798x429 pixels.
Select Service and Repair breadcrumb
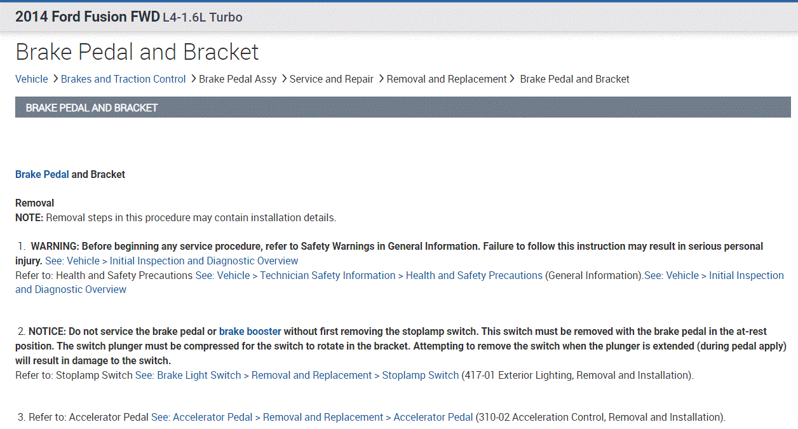click(332, 79)
